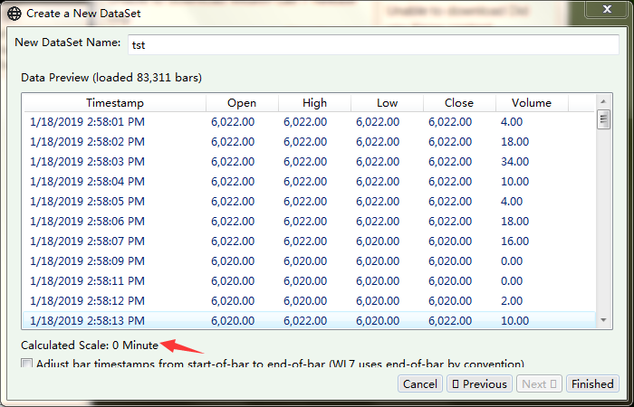634x407 pixels.
Task: Enable adjust bar timestamps checkbox
Action: click(x=27, y=364)
